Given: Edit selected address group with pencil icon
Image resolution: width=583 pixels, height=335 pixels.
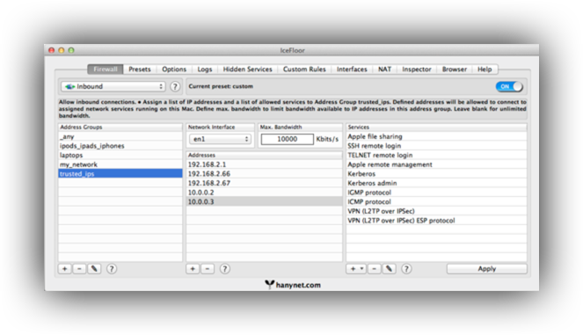Looking at the screenshot, I should [94, 268].
